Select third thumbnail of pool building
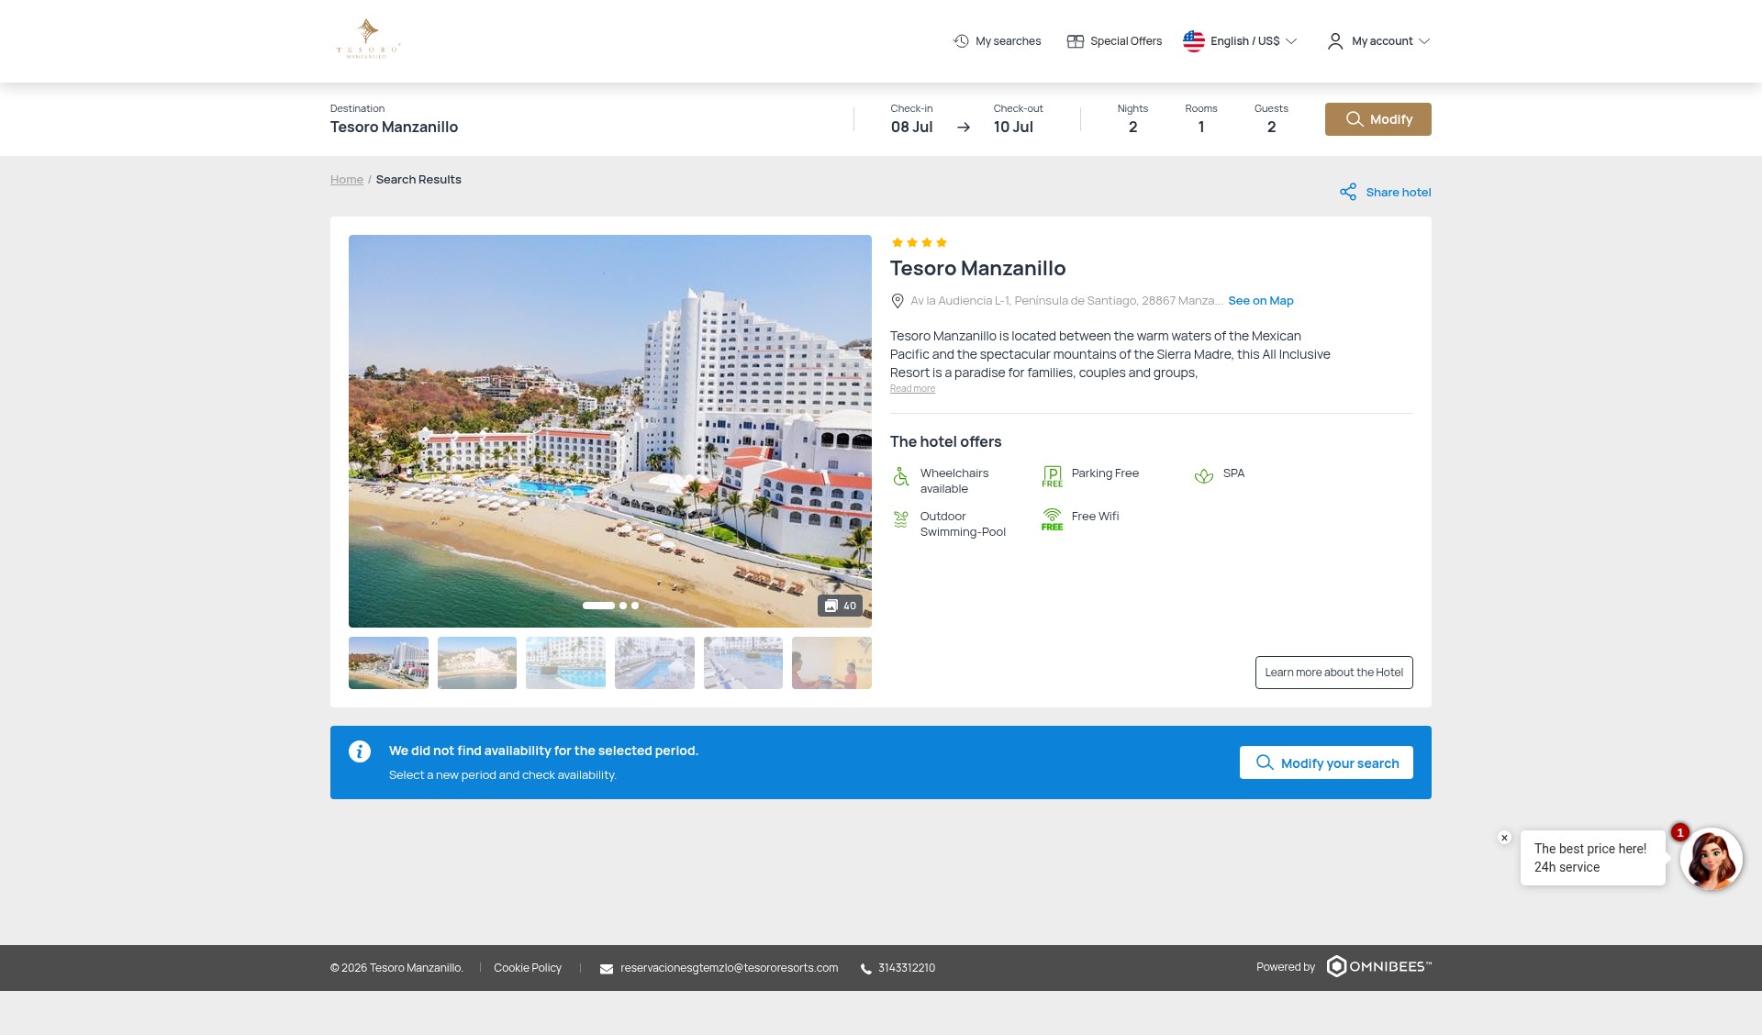The image size is (1762, 1035). click(565, 662)
